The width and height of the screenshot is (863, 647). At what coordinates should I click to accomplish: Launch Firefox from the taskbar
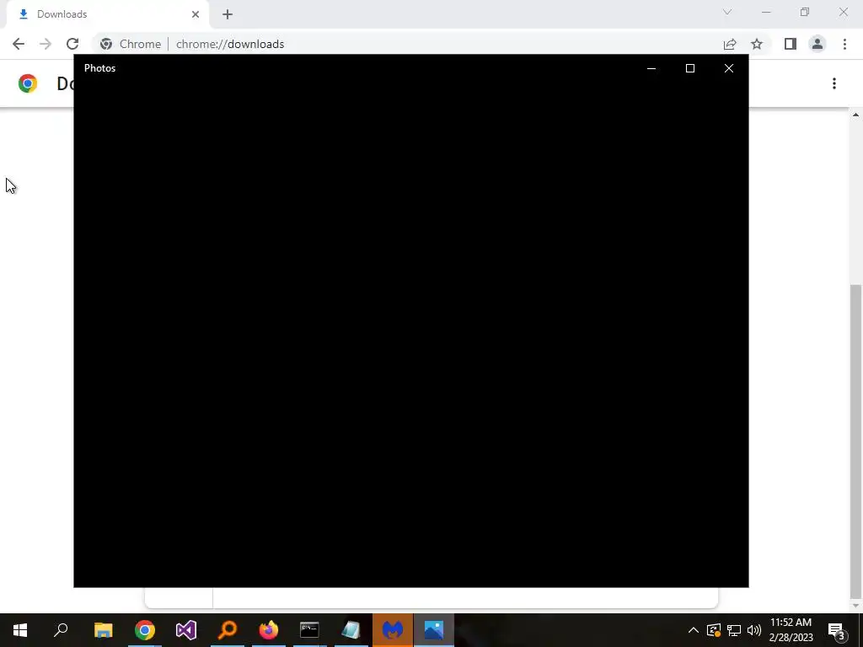click(x=269, y=630)
